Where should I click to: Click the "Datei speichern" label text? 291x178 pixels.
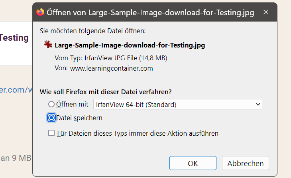pos(79,118)
